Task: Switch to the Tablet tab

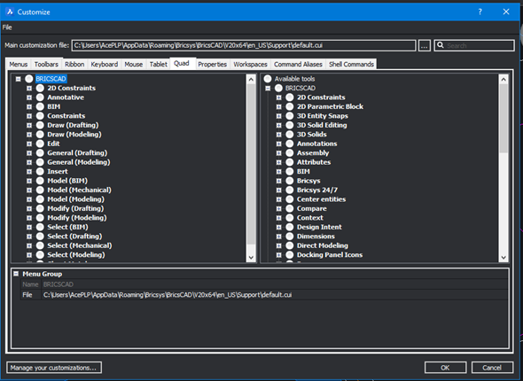Action: [158, 64]
